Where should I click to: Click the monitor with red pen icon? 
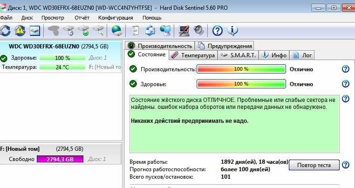click(x=184, y=31)
